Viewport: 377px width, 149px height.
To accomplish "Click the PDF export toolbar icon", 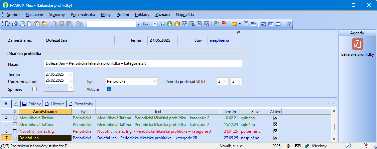I will click(x=37, y=24).
